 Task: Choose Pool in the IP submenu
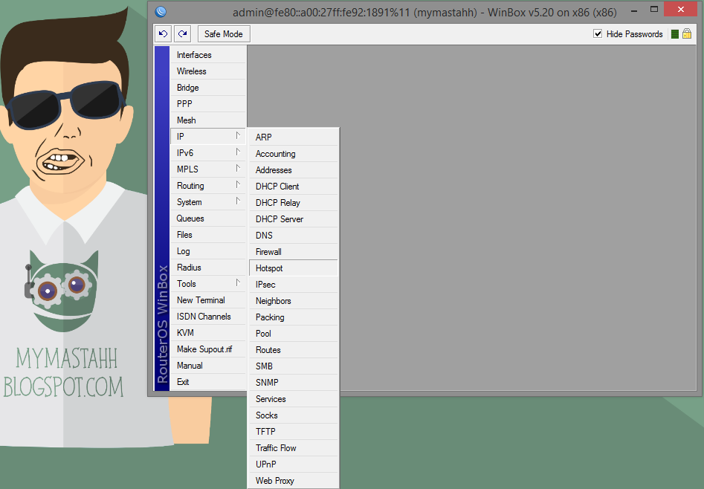click(x=293, y=333)
